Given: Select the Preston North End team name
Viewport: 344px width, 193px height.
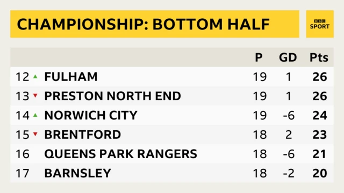Looking at the screenshot, I should (x=113, y=96).
